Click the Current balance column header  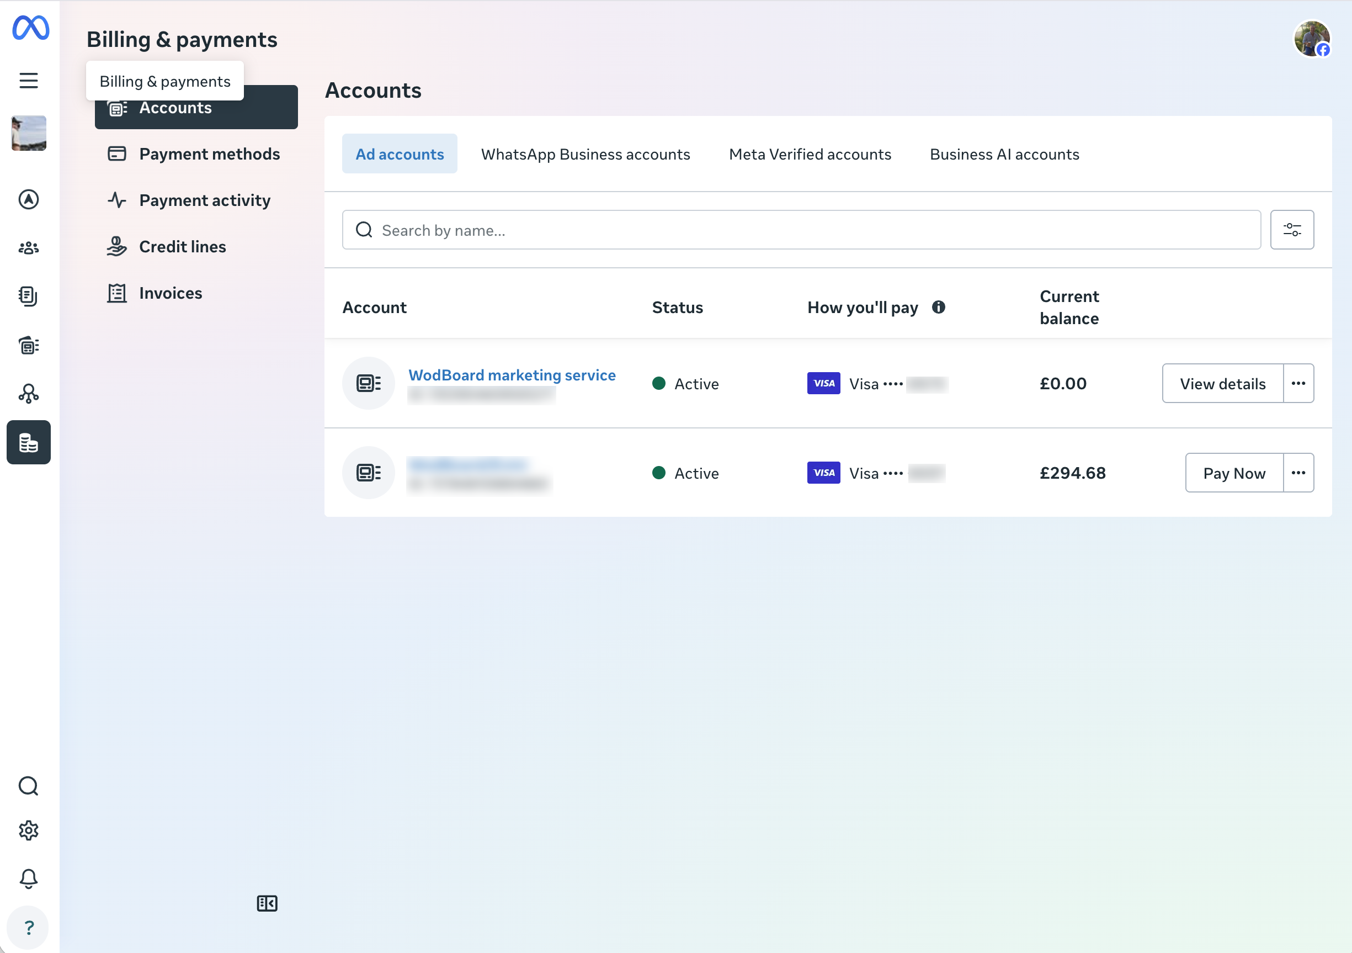coord(1069,307)
